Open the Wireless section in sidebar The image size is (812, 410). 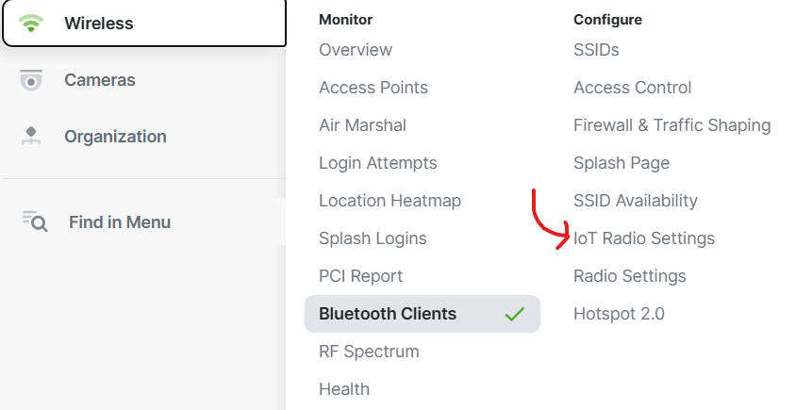(x=144, y=24)
